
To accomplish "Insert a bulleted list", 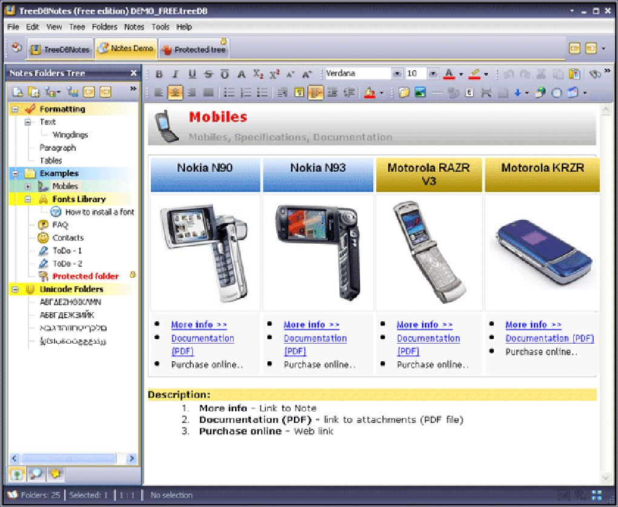I will coord(229,93).
